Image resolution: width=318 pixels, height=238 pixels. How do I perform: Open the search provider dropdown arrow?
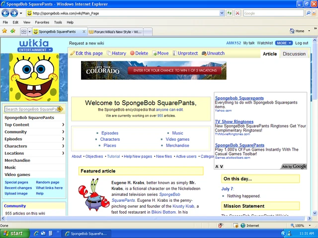click(314, 13)
